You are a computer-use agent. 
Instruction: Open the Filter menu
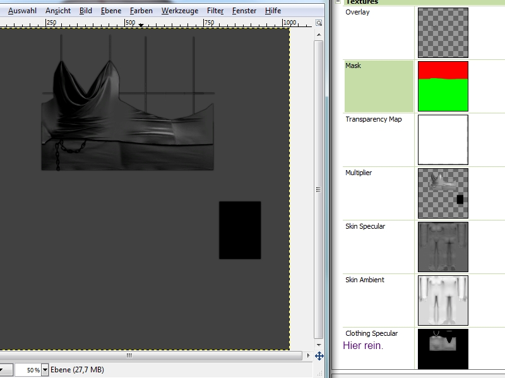click(x=215, y=11)
